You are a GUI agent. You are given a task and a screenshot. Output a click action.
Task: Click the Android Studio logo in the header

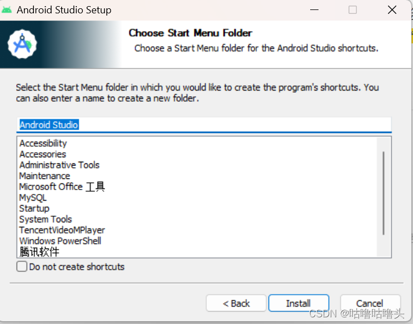coord(22,44)
